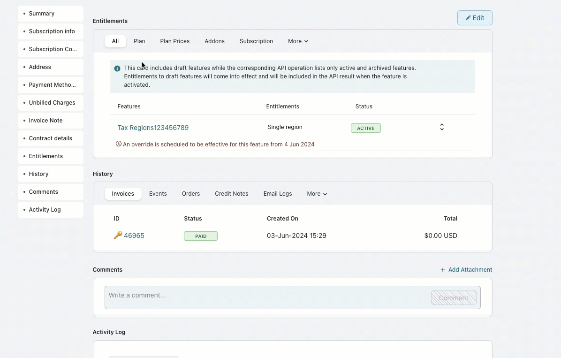This screenshot has height=358, width=561.
Task: Open the Addons tab
Action: point(215,41)
